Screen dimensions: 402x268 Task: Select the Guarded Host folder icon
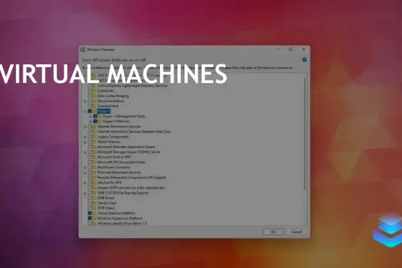(94, 106)
